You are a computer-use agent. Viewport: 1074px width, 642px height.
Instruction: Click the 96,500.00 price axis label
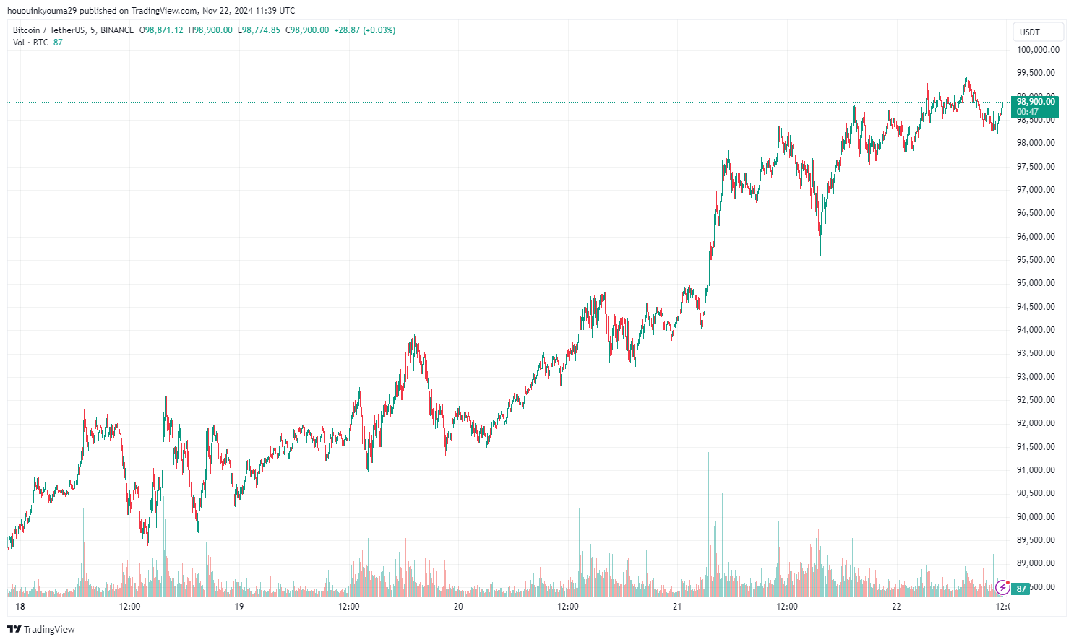tap(1036, 213)
